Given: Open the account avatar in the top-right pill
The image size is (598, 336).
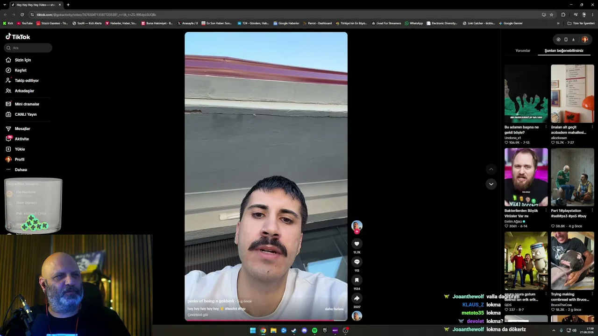Looking at the screenshot, I should pyautogui.click(x=584, y=40).
